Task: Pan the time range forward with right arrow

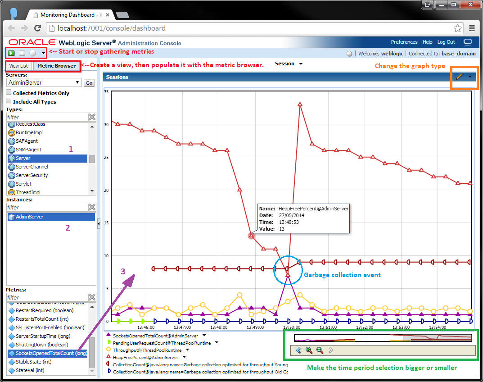Action: point(331,350)
